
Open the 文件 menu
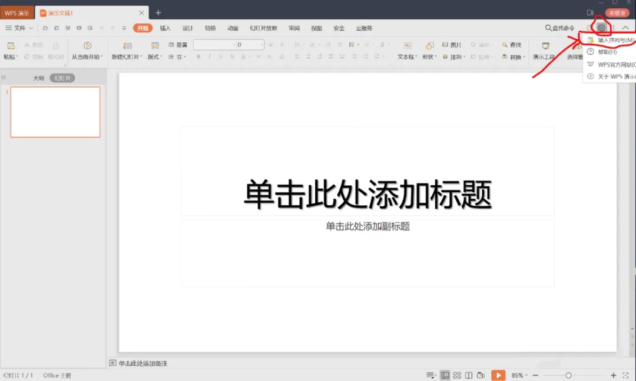19,28
